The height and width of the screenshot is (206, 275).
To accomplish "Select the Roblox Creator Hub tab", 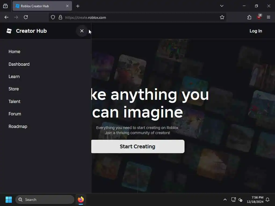I will 42,6.
